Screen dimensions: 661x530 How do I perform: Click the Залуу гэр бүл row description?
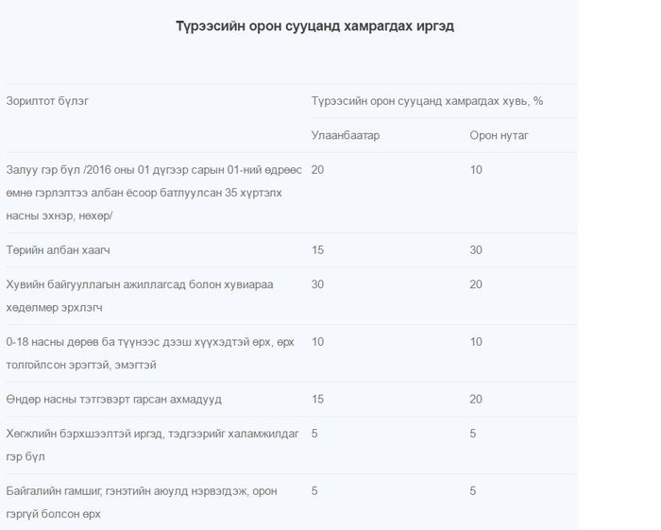154,193
